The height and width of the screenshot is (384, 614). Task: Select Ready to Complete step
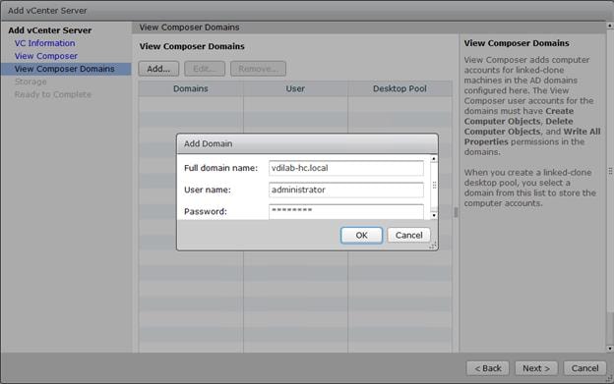[53, 94]
